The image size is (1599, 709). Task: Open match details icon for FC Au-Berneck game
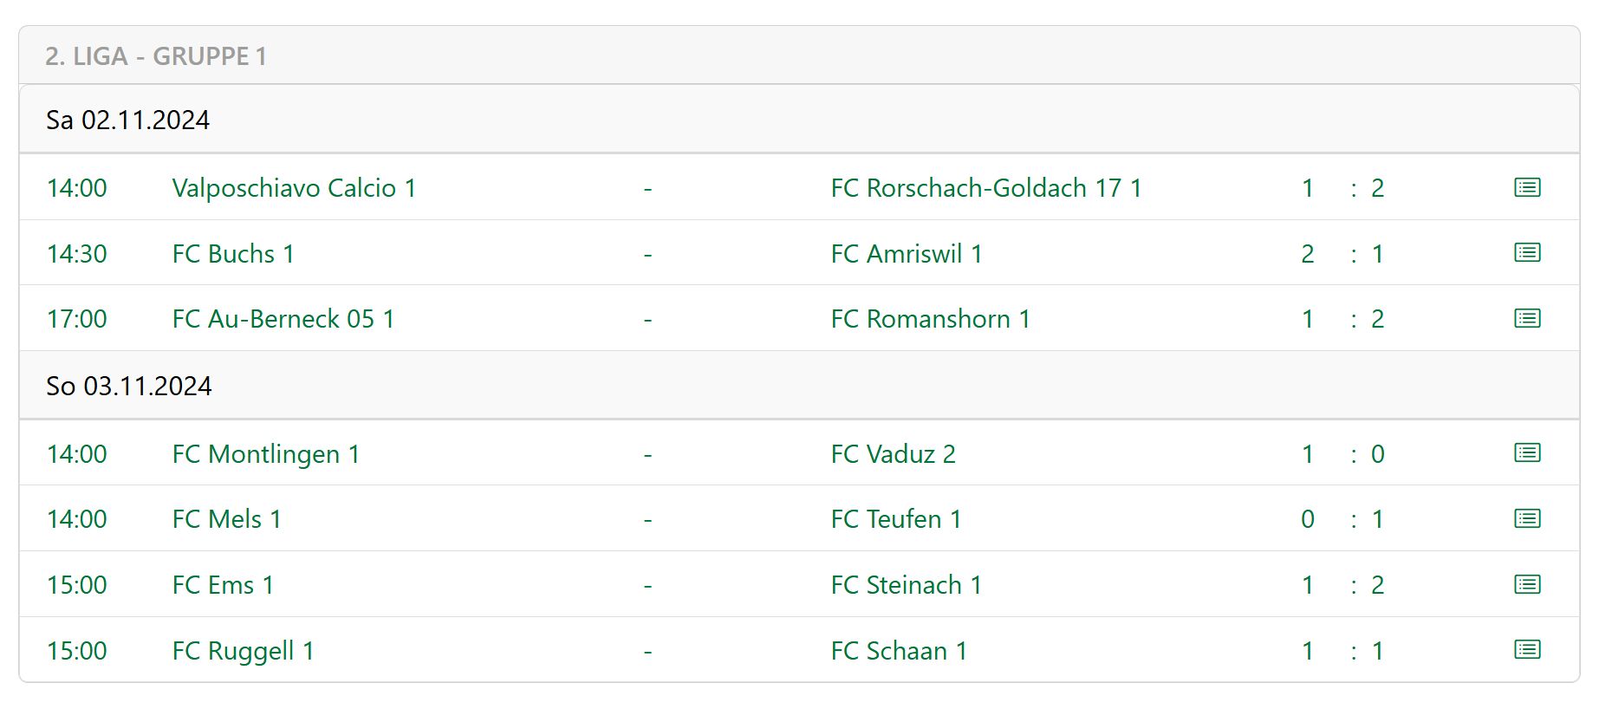(1527, 318)
